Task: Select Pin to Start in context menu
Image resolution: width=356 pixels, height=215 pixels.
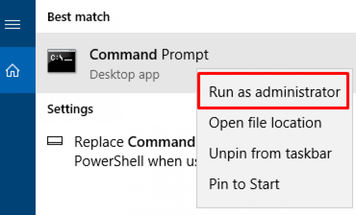Action: 244,184
